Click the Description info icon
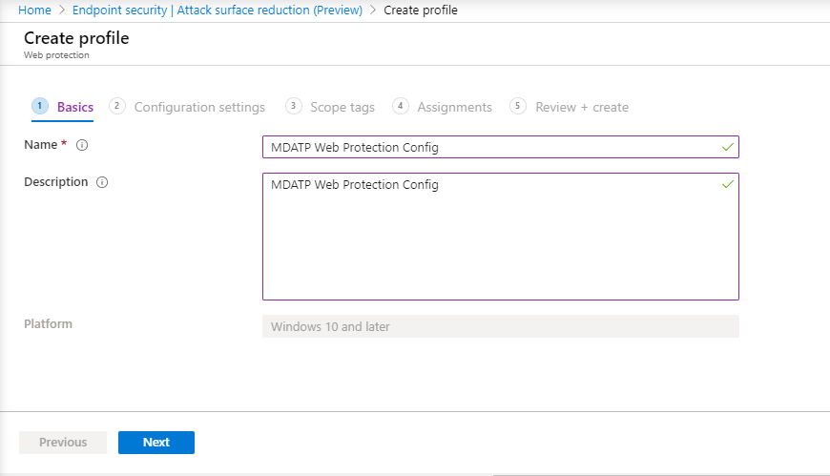 102,182
